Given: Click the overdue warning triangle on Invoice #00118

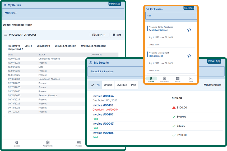Looking at the screenshot, I should [174, 107].
